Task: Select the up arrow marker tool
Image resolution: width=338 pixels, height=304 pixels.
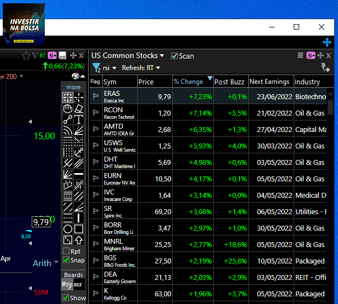Action: click(79, 240)
